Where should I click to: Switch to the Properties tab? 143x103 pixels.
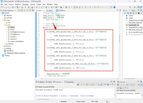[x=69, y=82]
